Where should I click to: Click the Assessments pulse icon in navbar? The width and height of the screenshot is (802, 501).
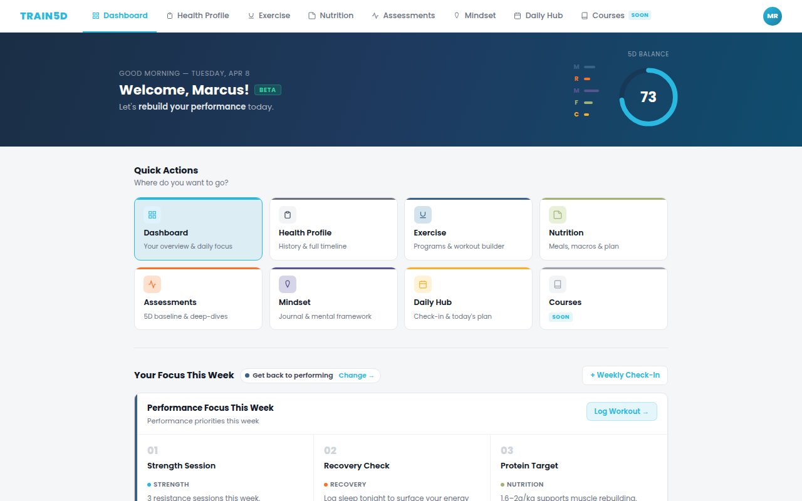[375, 16]
